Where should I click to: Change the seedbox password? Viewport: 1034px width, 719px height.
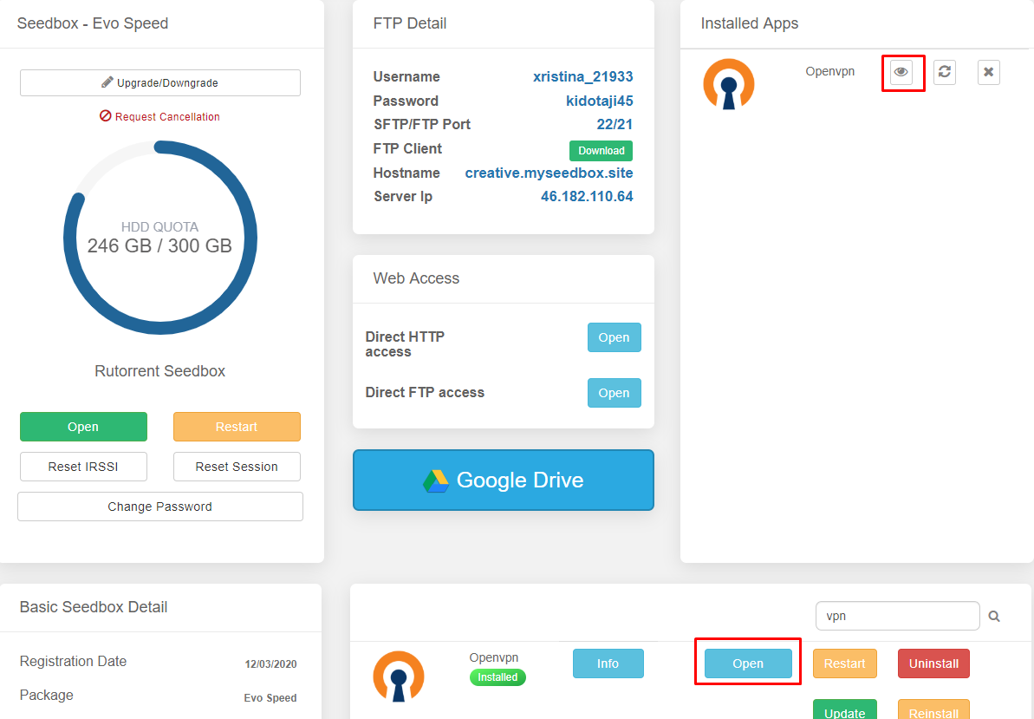[159, 507]
